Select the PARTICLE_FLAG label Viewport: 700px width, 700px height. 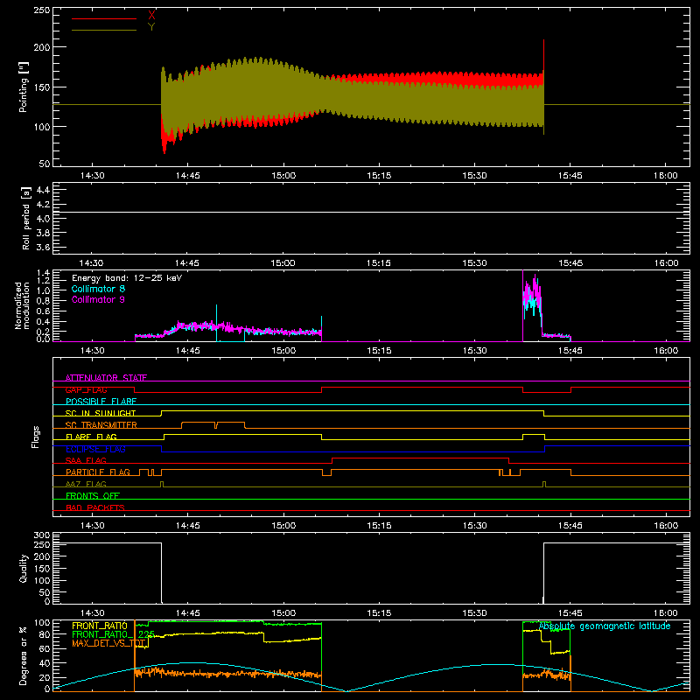pos(98,472)
